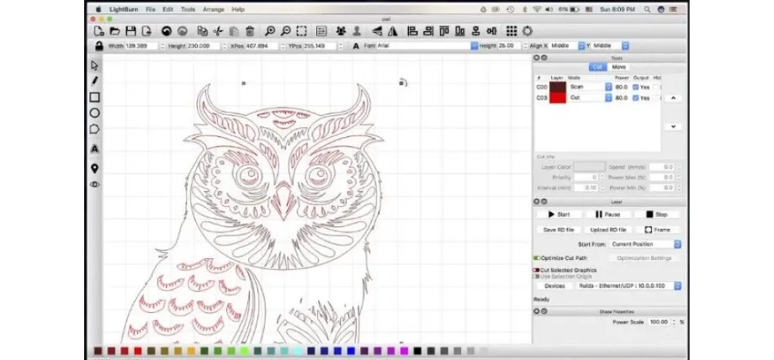Open the Tools menu
The width and height of the screenshot is (774, 360).
coord(188,9)
